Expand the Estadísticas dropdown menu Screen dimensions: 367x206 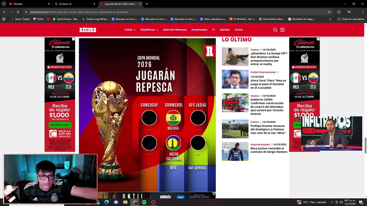click(149, 30)
